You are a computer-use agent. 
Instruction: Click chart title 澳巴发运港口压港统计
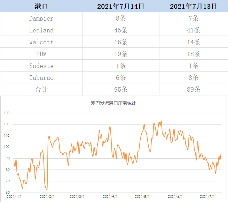coord(113,103)
